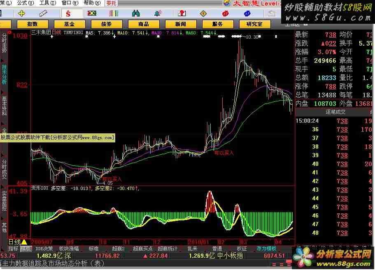Select the DDE决策 indicator tab

(x=44, y=249)
